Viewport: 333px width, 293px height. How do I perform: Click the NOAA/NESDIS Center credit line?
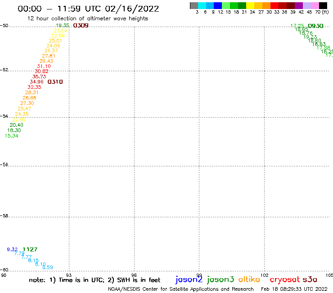pyautogui.click(x=181, y=289)
